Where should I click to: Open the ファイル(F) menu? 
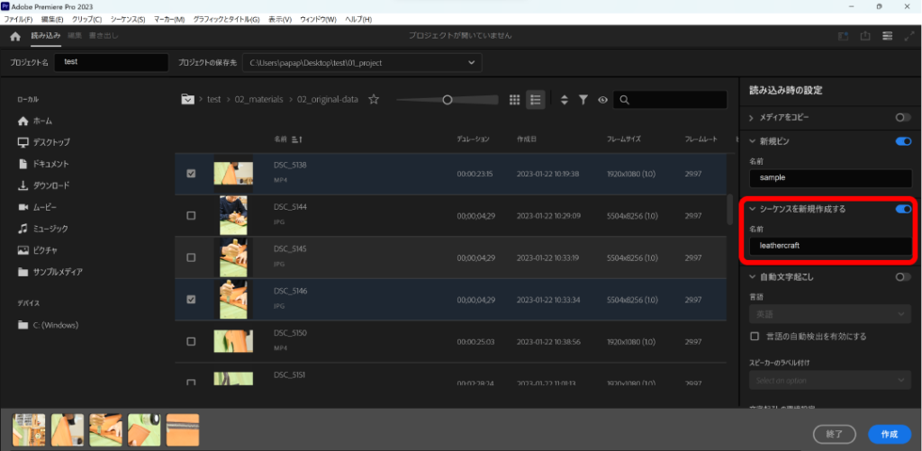tap(19, 19)
